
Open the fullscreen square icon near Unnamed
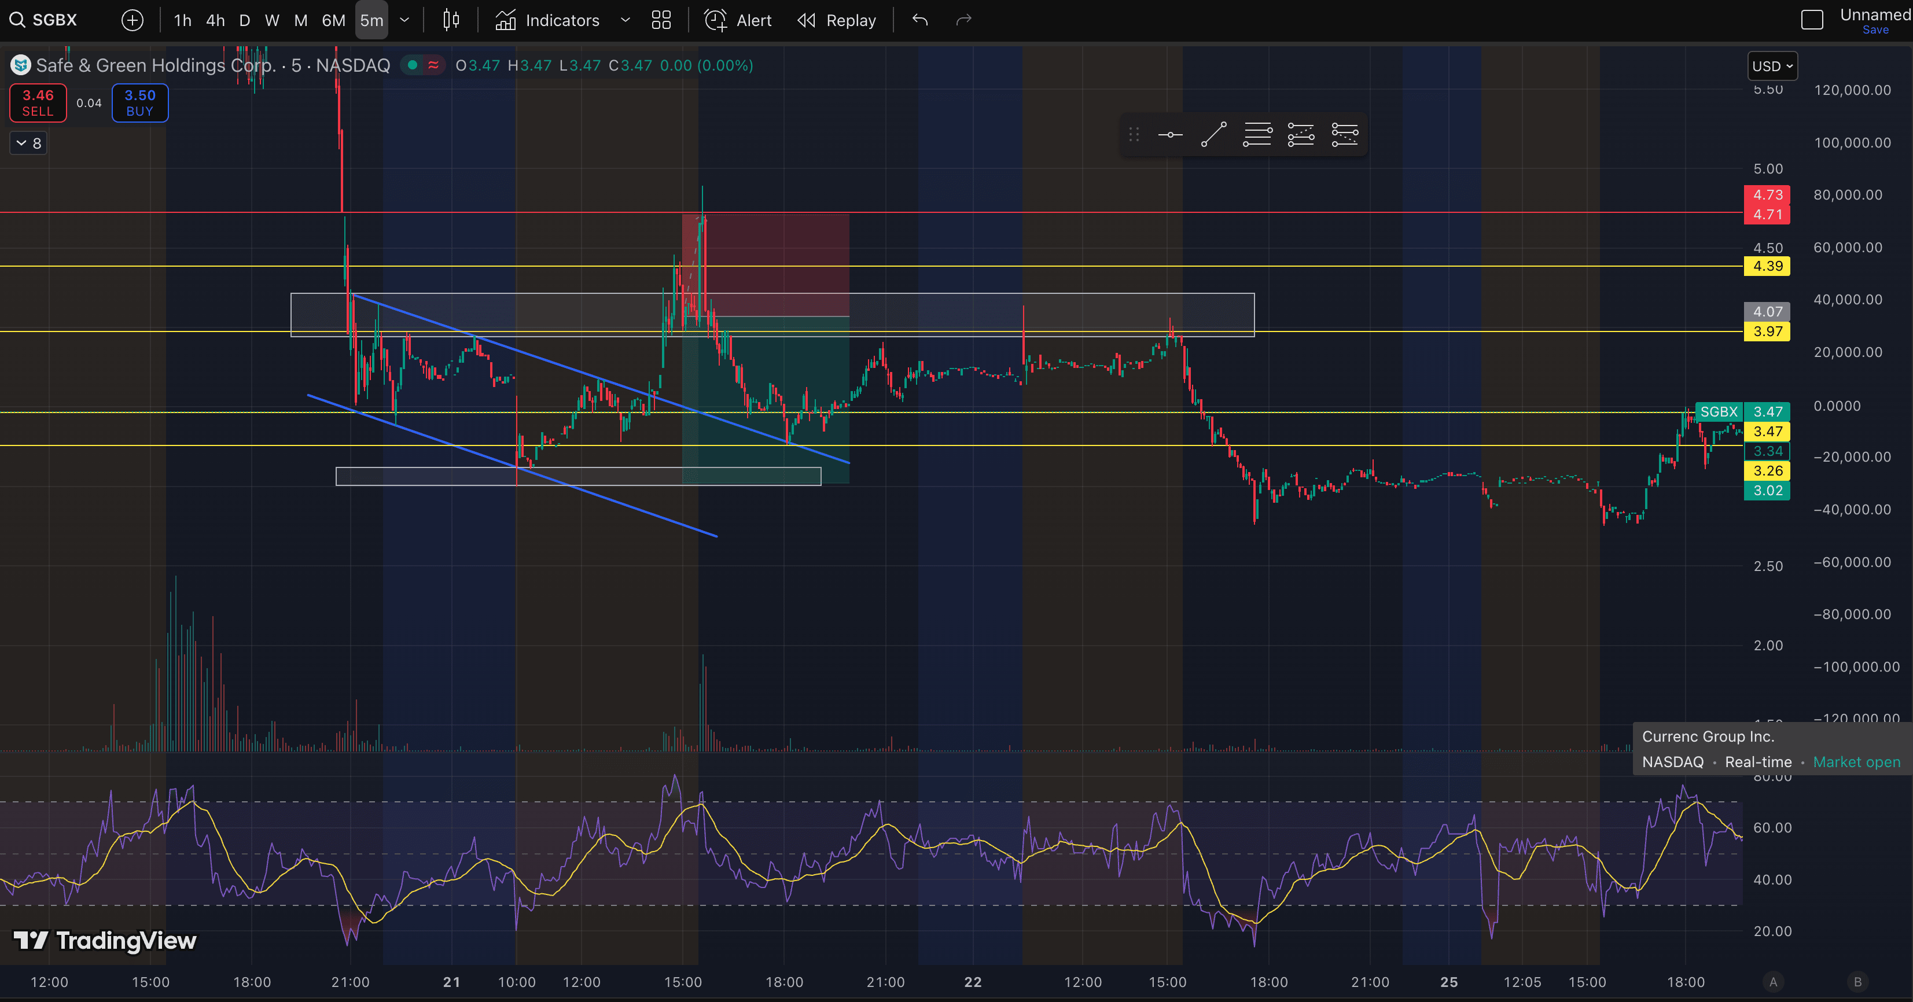pos(1812,20)
